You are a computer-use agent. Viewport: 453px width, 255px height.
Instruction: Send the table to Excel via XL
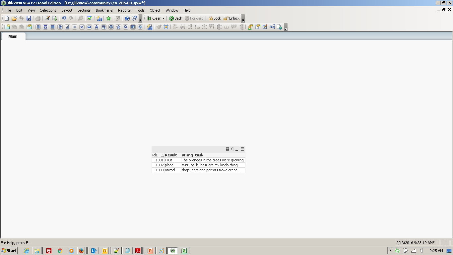tap(232, 149)
